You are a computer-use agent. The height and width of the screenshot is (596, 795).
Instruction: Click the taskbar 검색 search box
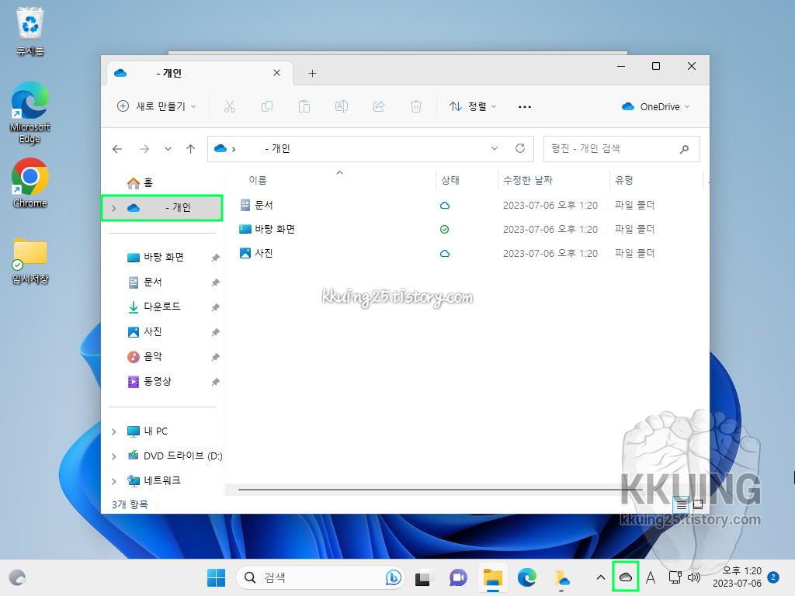[x=321, y=577]
